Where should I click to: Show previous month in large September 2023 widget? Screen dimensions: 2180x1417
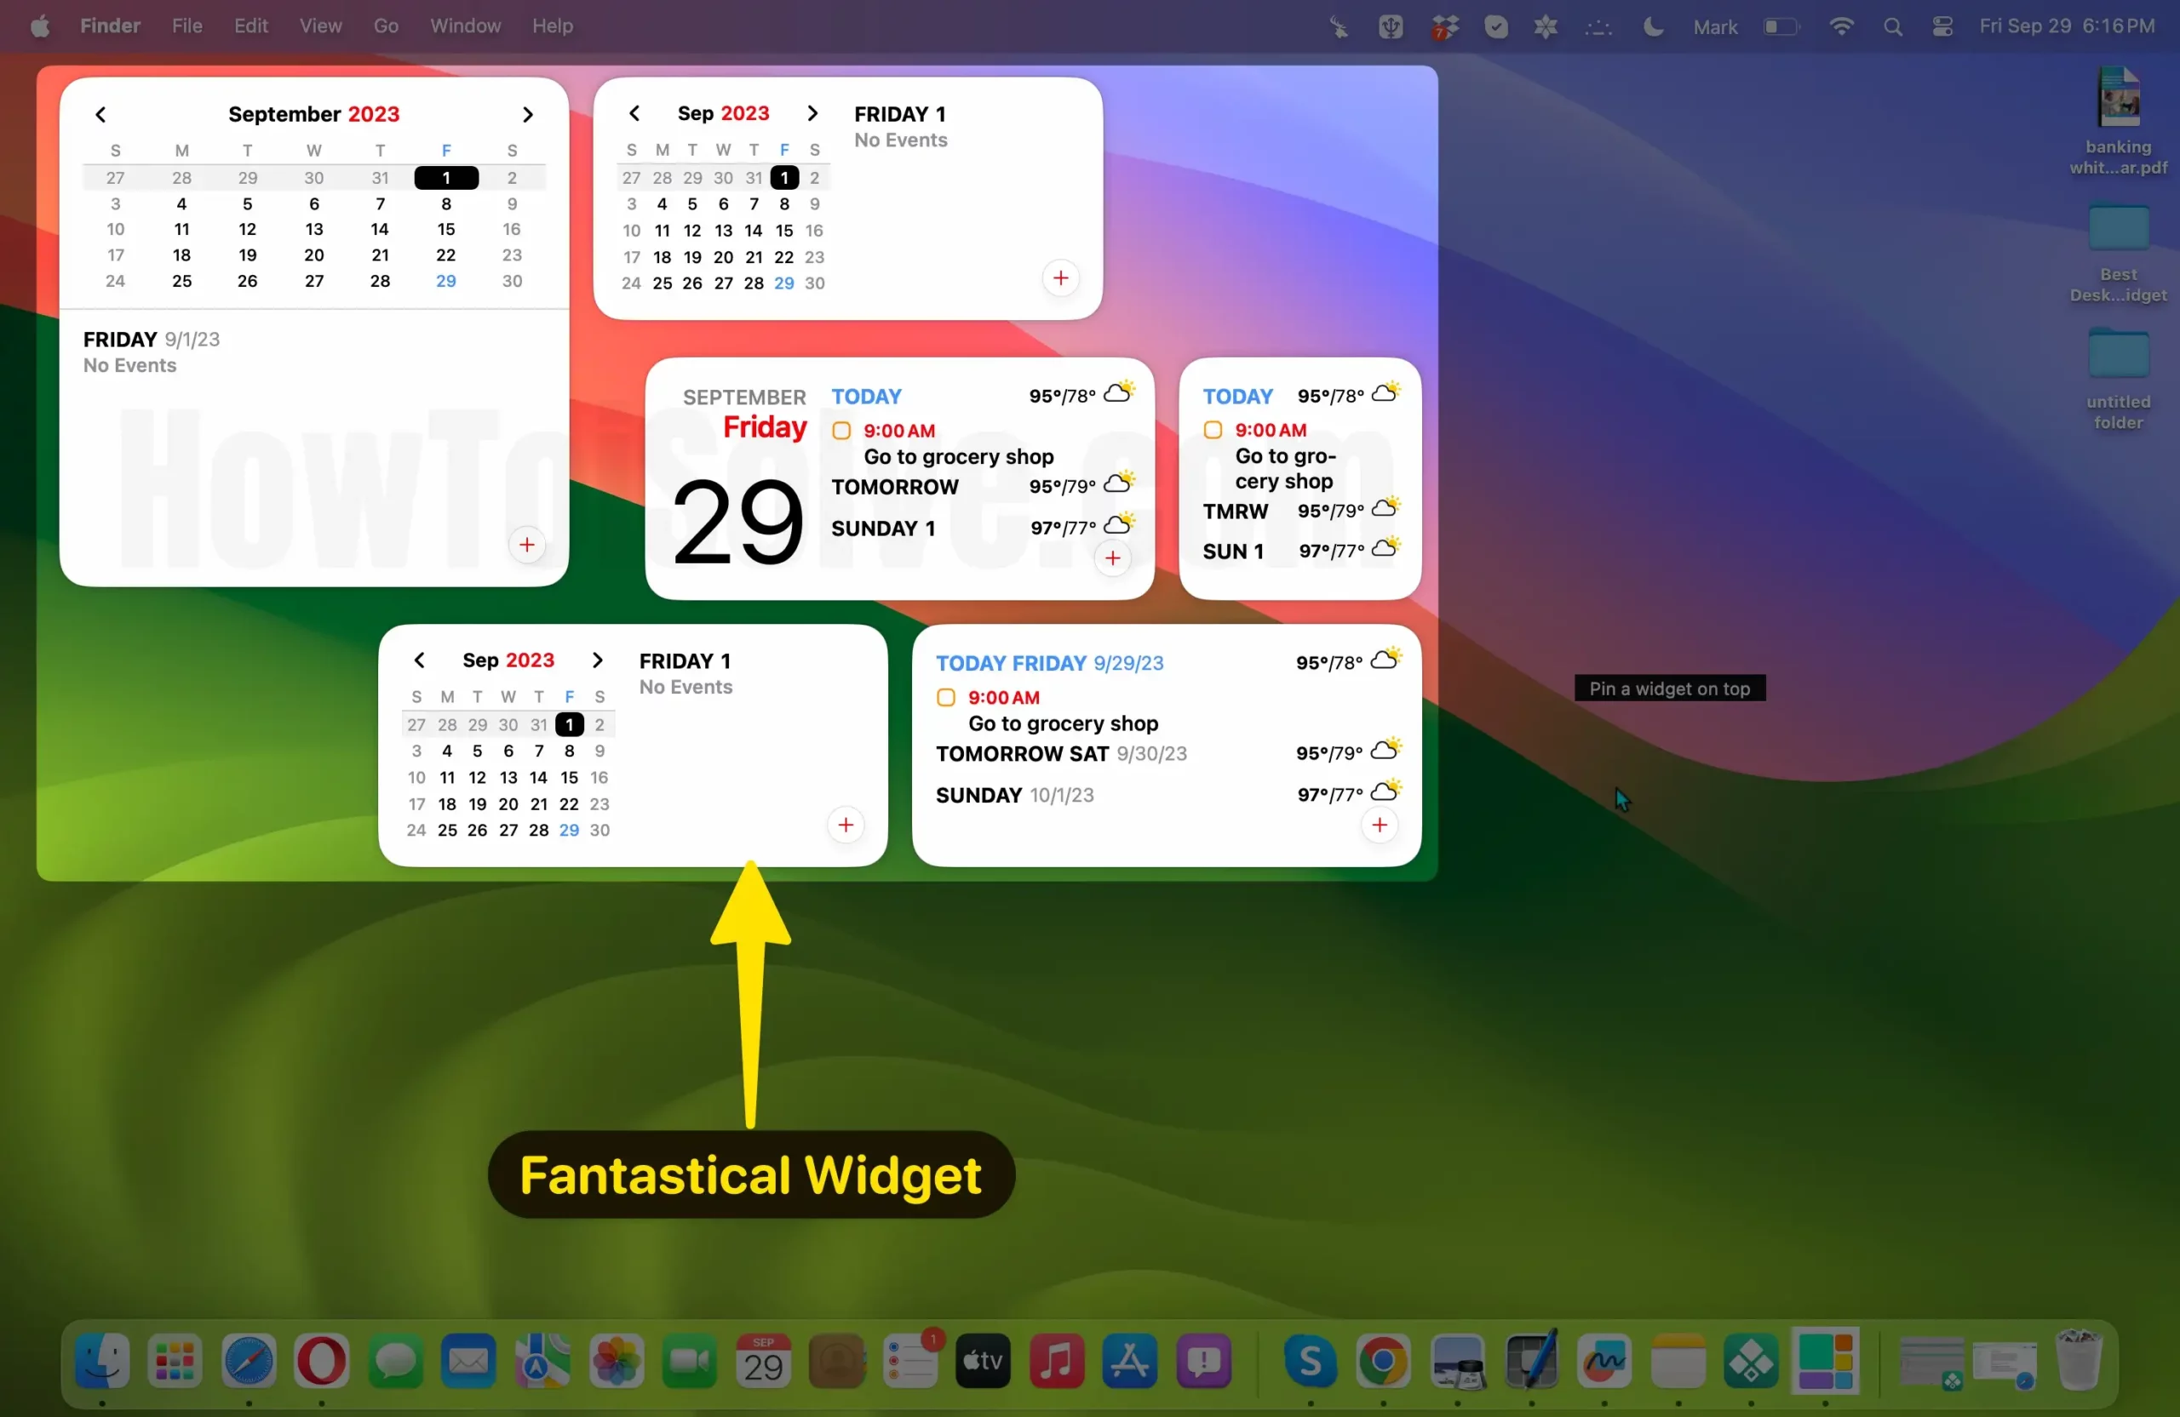pyautogui.click(x=100, y=114)
